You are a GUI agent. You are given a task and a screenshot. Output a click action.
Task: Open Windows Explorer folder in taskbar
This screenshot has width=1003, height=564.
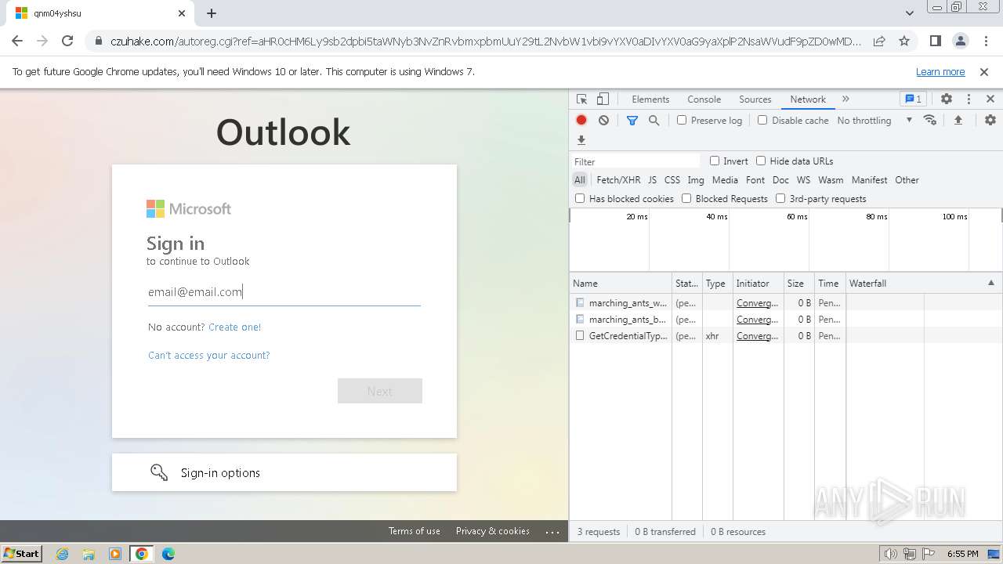tap(89, 554)
